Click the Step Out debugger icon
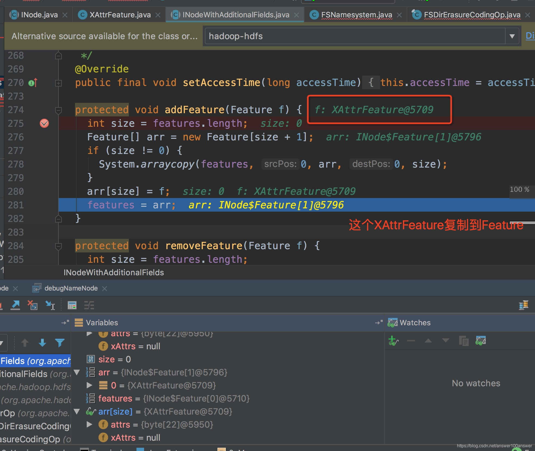The image size is (535, 451). (x=15, y=305)
